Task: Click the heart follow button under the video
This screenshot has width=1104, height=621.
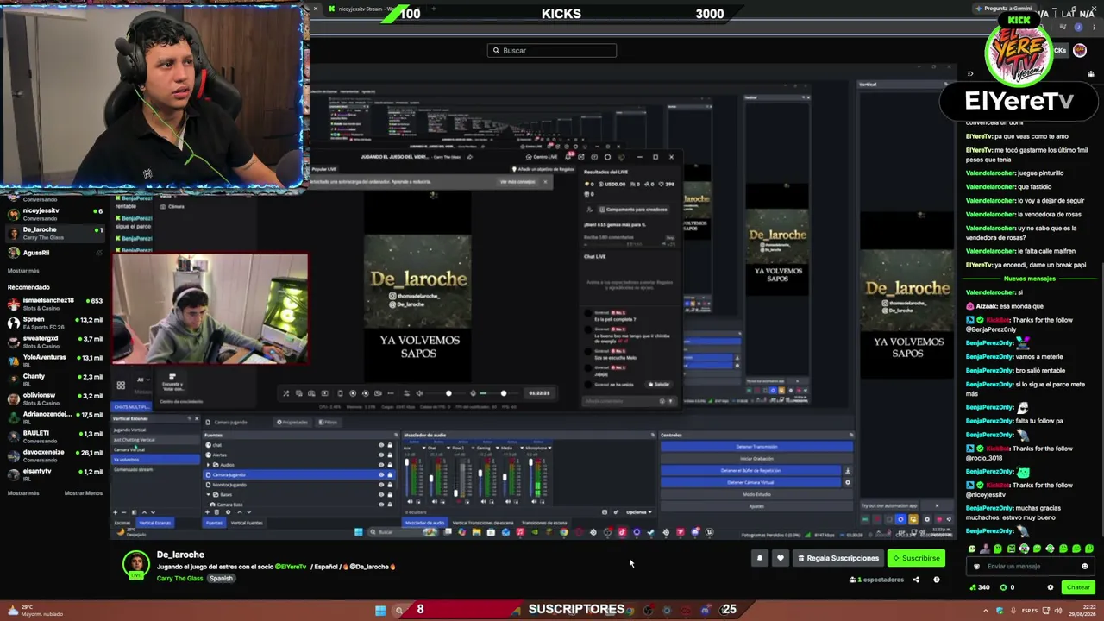Action: click(781, 558)
